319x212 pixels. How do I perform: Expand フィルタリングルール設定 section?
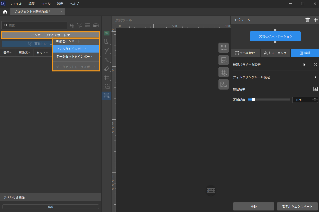(x=315, y=77)
